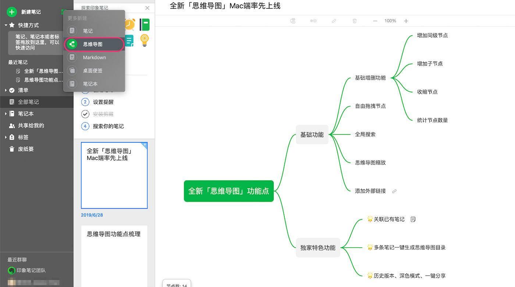Click the 全部笔记 note icon in sidebar
The image size is (515, 287).
tap(12, 102)
